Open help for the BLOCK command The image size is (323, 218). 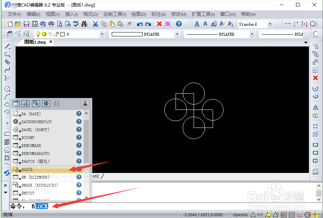coord(79,169)
